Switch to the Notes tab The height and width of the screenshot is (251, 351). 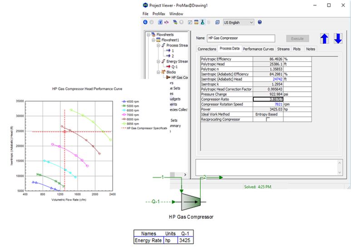[x=311, y=49]
